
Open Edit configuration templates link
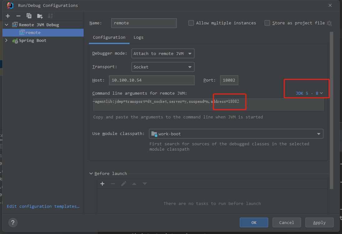(43, 206)
